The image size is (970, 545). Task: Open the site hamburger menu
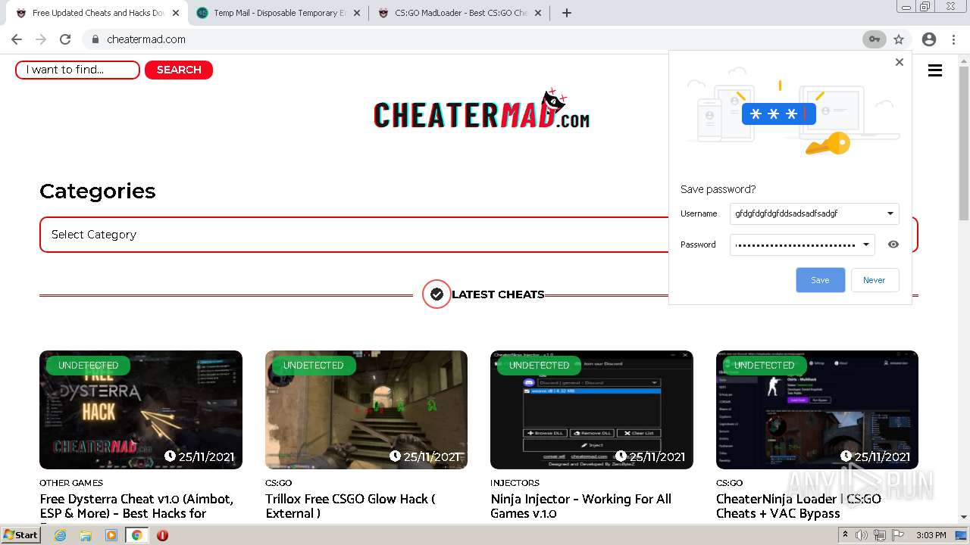click(935, 70)
